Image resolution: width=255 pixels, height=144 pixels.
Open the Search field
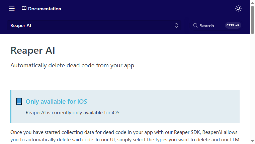click(216, 25)
